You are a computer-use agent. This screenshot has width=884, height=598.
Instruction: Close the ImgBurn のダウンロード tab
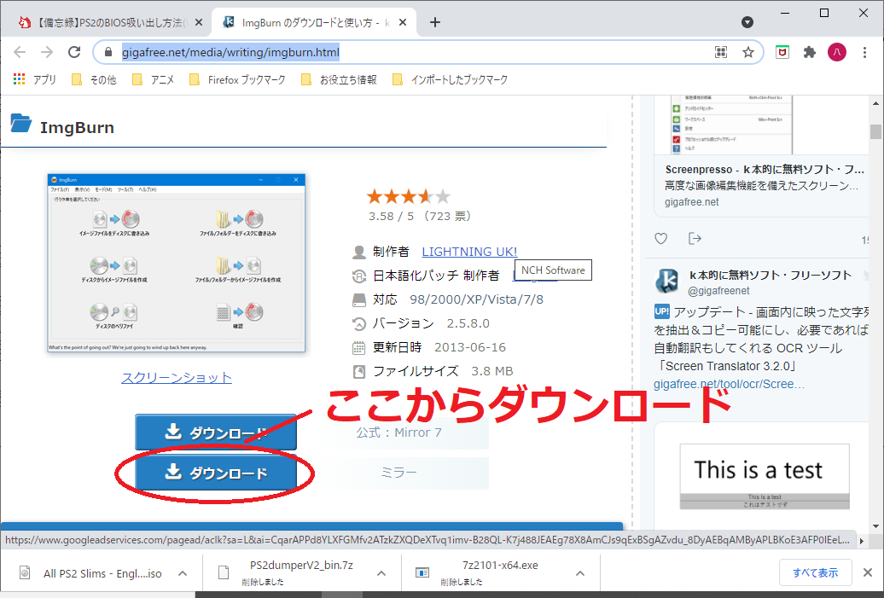[x=403, y=22]
